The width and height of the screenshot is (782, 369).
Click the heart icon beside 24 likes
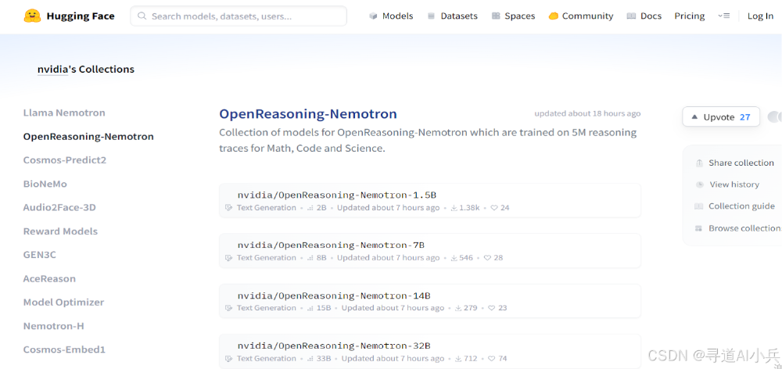[x=494, y=208]
